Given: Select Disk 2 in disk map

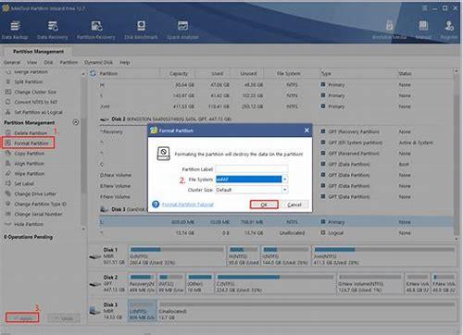Looking at the screenshot, I should [107, 283].
